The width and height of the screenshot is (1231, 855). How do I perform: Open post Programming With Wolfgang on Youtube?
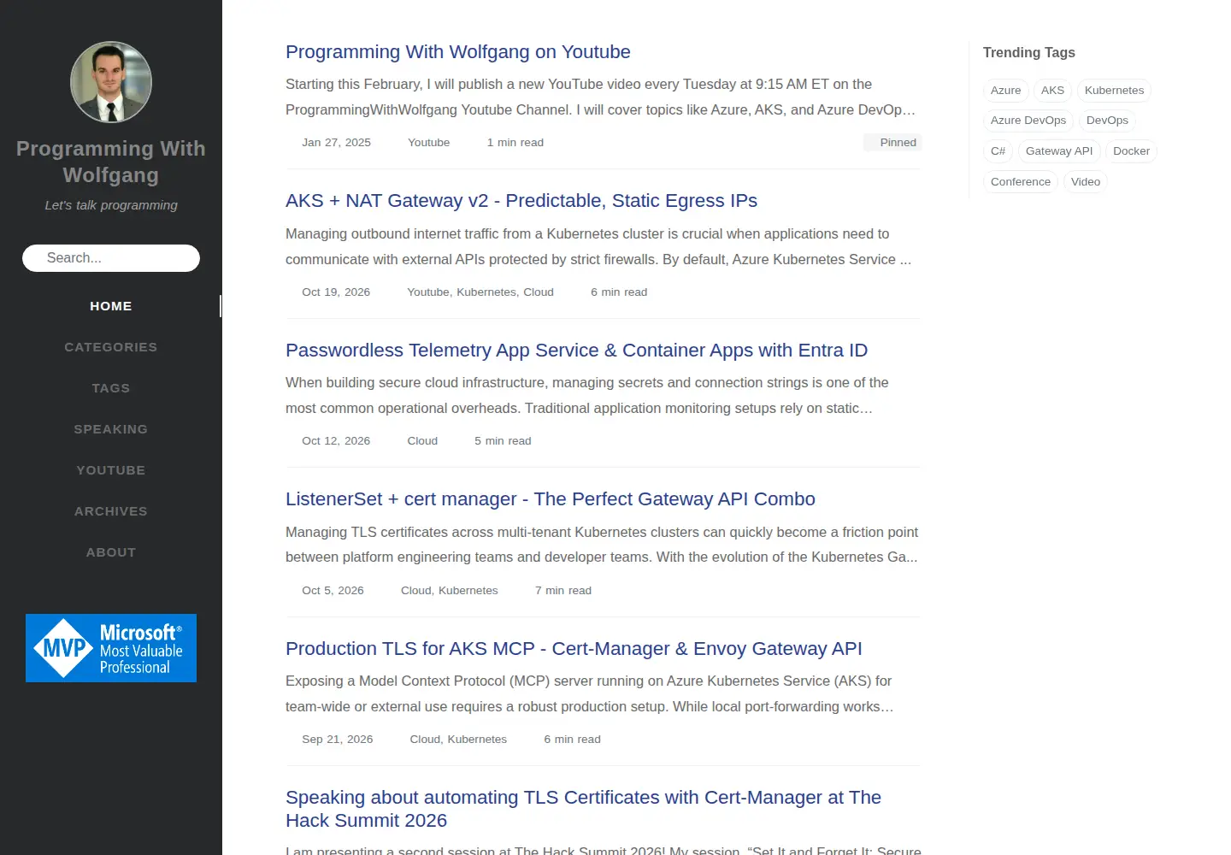click(x=458, y=52)
